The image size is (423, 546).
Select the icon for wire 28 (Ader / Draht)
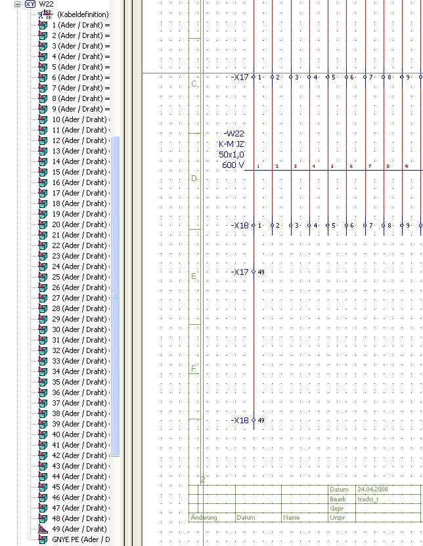click(43, 308)
